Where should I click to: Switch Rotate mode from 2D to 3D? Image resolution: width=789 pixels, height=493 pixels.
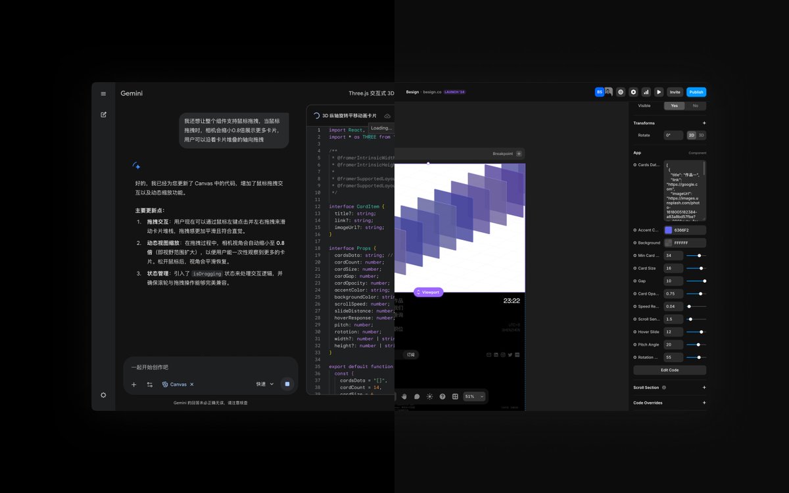[700, 135]
